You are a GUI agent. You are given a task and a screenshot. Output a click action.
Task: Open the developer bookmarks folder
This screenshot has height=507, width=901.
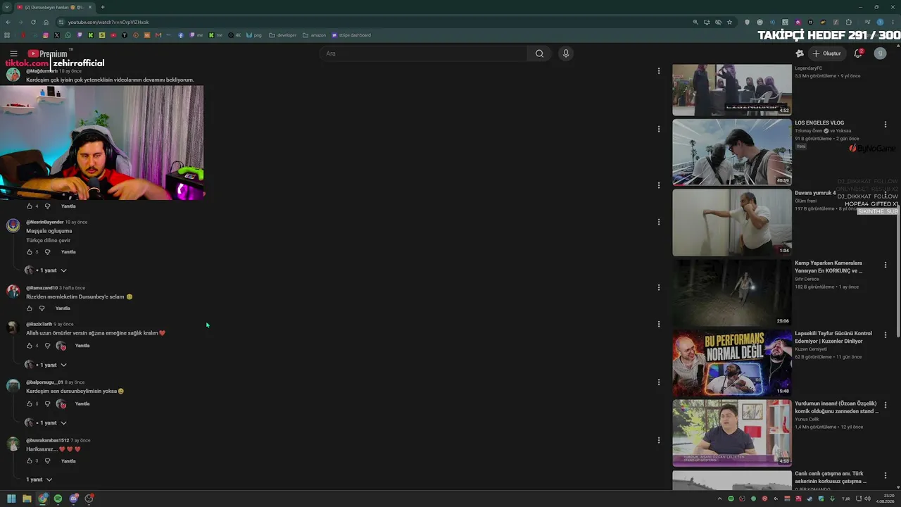(282, 35)
